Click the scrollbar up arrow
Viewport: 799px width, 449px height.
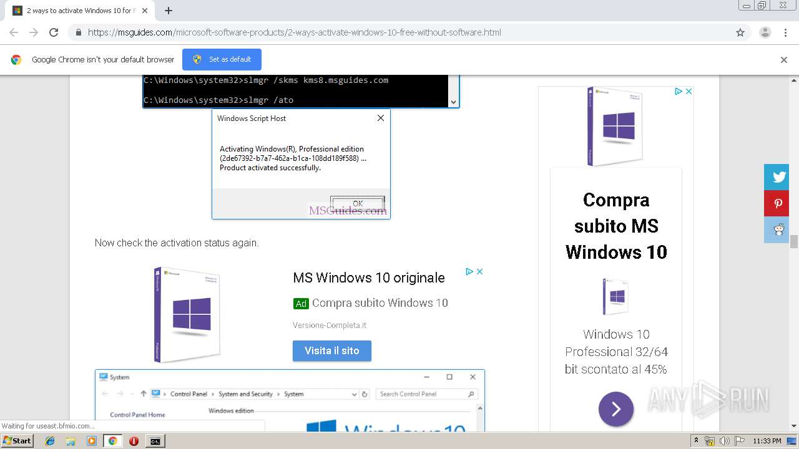[x=794, y=80]
